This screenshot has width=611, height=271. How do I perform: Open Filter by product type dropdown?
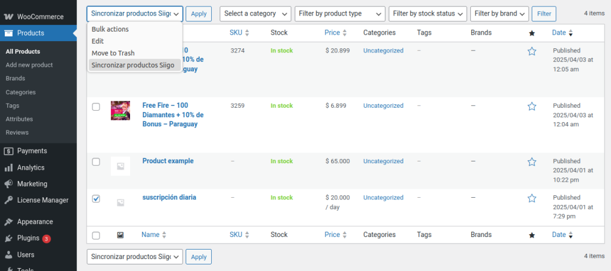click(x=340, y=14)
